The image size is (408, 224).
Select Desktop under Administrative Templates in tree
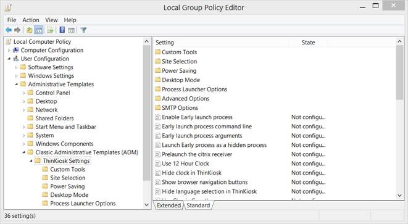(x=46, y=101)
